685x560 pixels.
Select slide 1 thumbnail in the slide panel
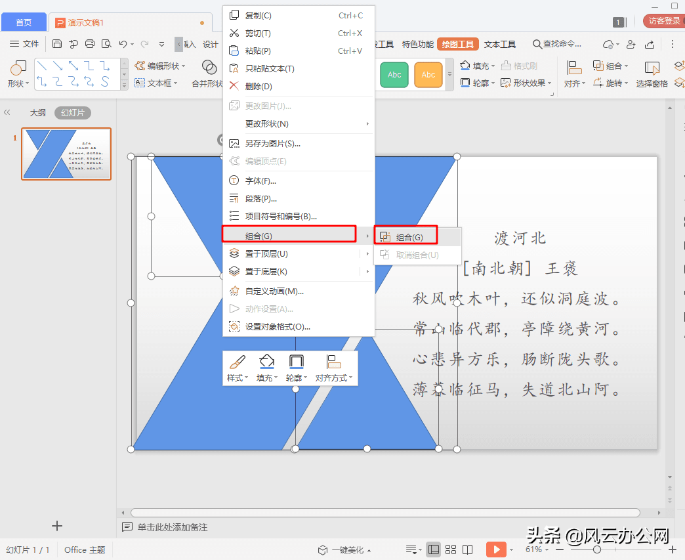[x=66, y=154]
